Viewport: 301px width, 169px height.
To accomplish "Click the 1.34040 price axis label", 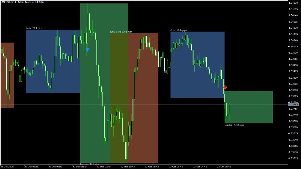I will (293, 40).
